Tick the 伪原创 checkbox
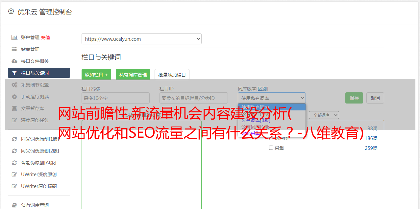Screen dimensions: 420x209 (x=271, y=138)
